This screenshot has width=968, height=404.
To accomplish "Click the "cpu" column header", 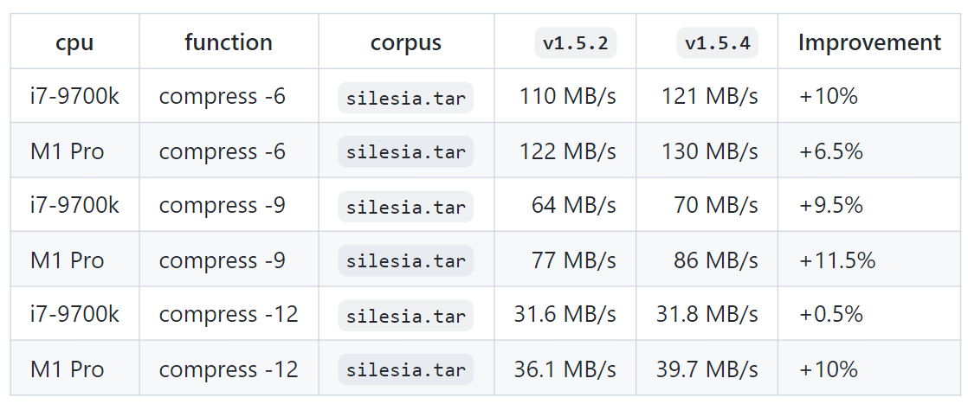I will point(74,42).
